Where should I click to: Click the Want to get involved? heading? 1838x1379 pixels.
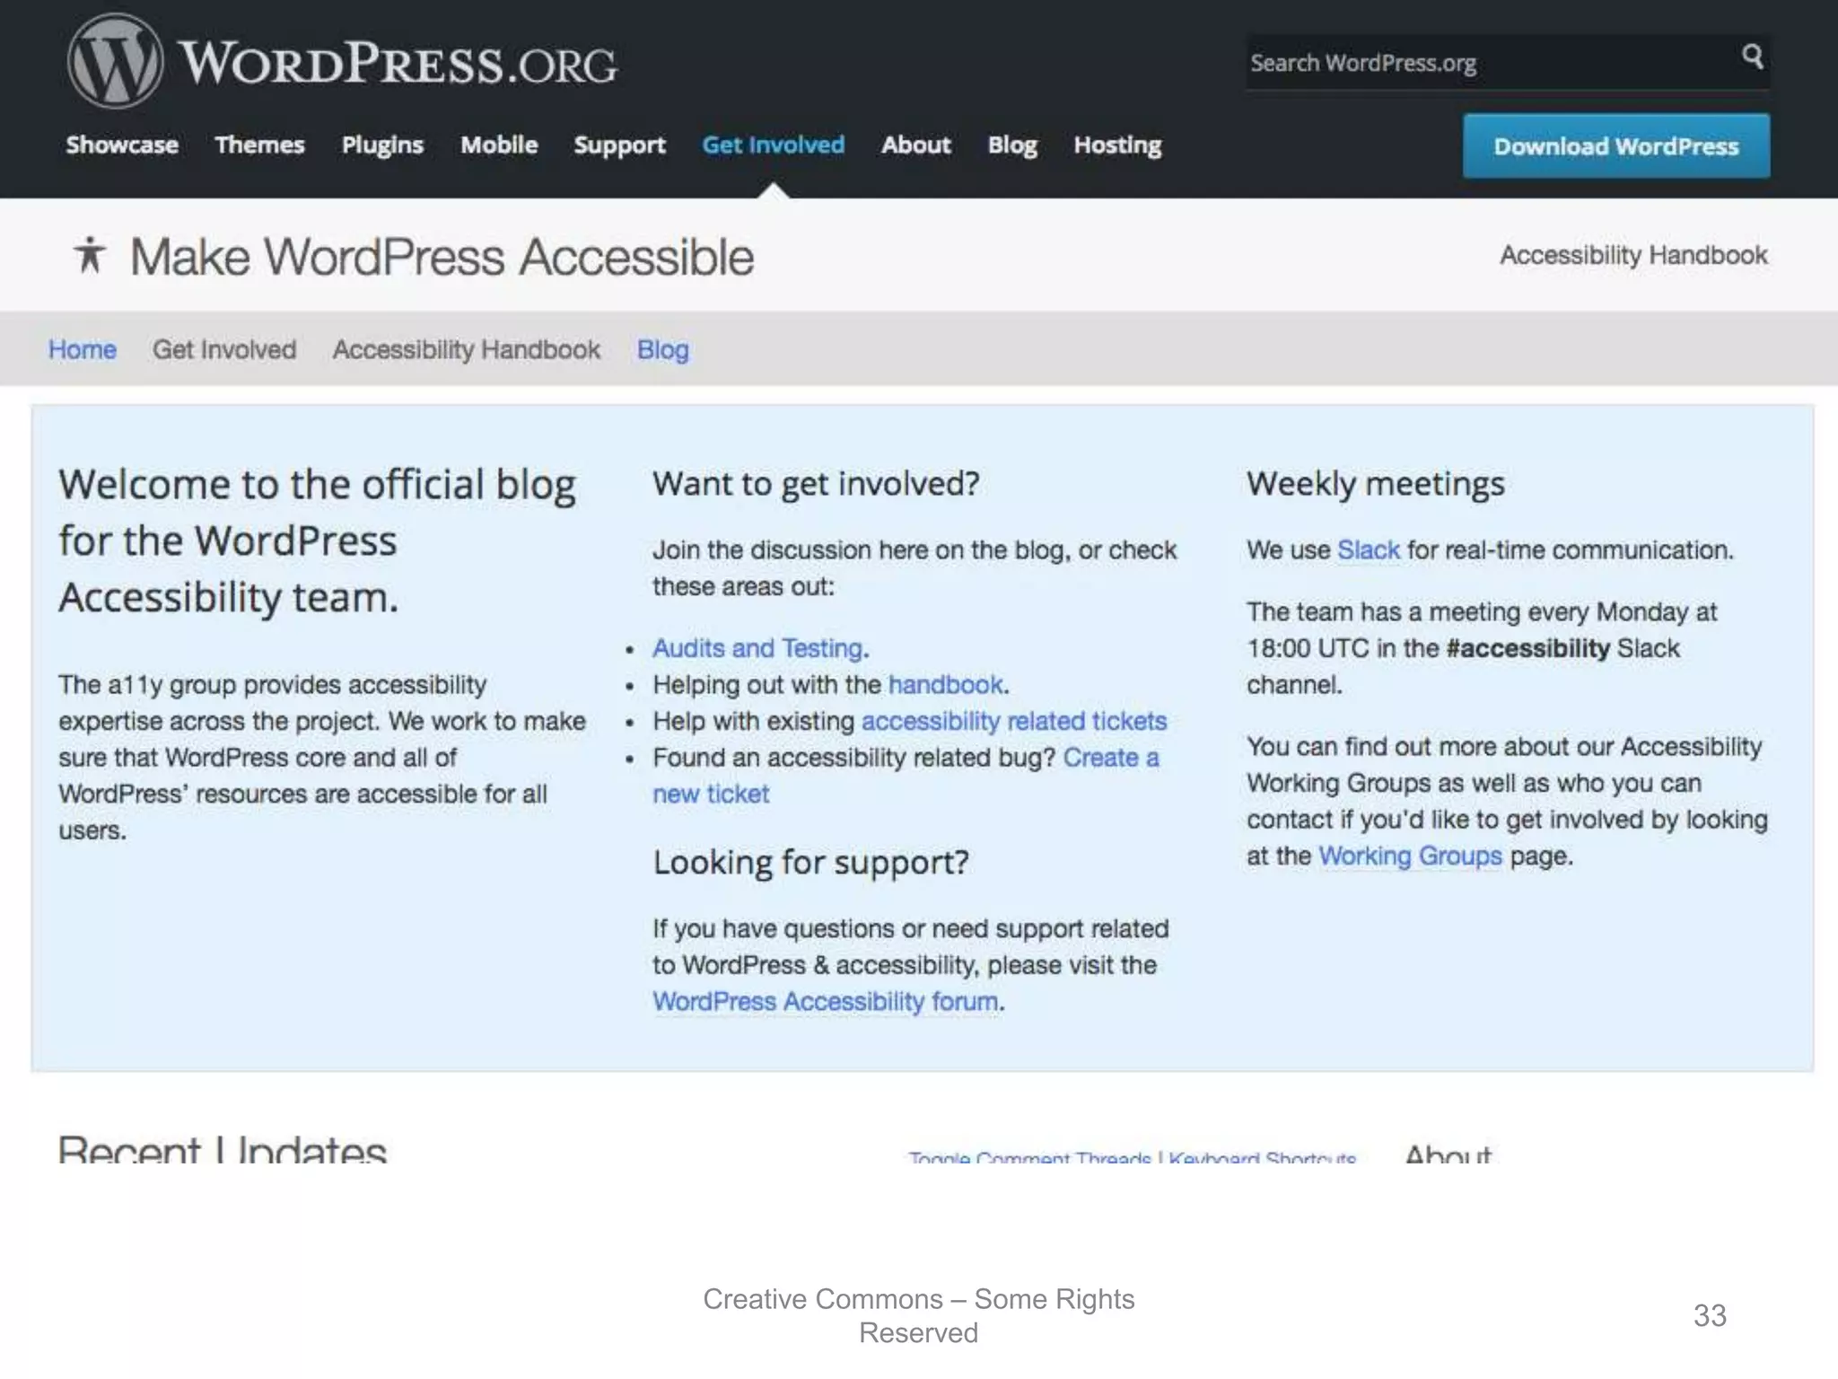coord(816,484)
